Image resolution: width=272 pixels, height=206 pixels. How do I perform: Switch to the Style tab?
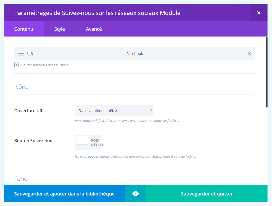click(x=59, y=29)
